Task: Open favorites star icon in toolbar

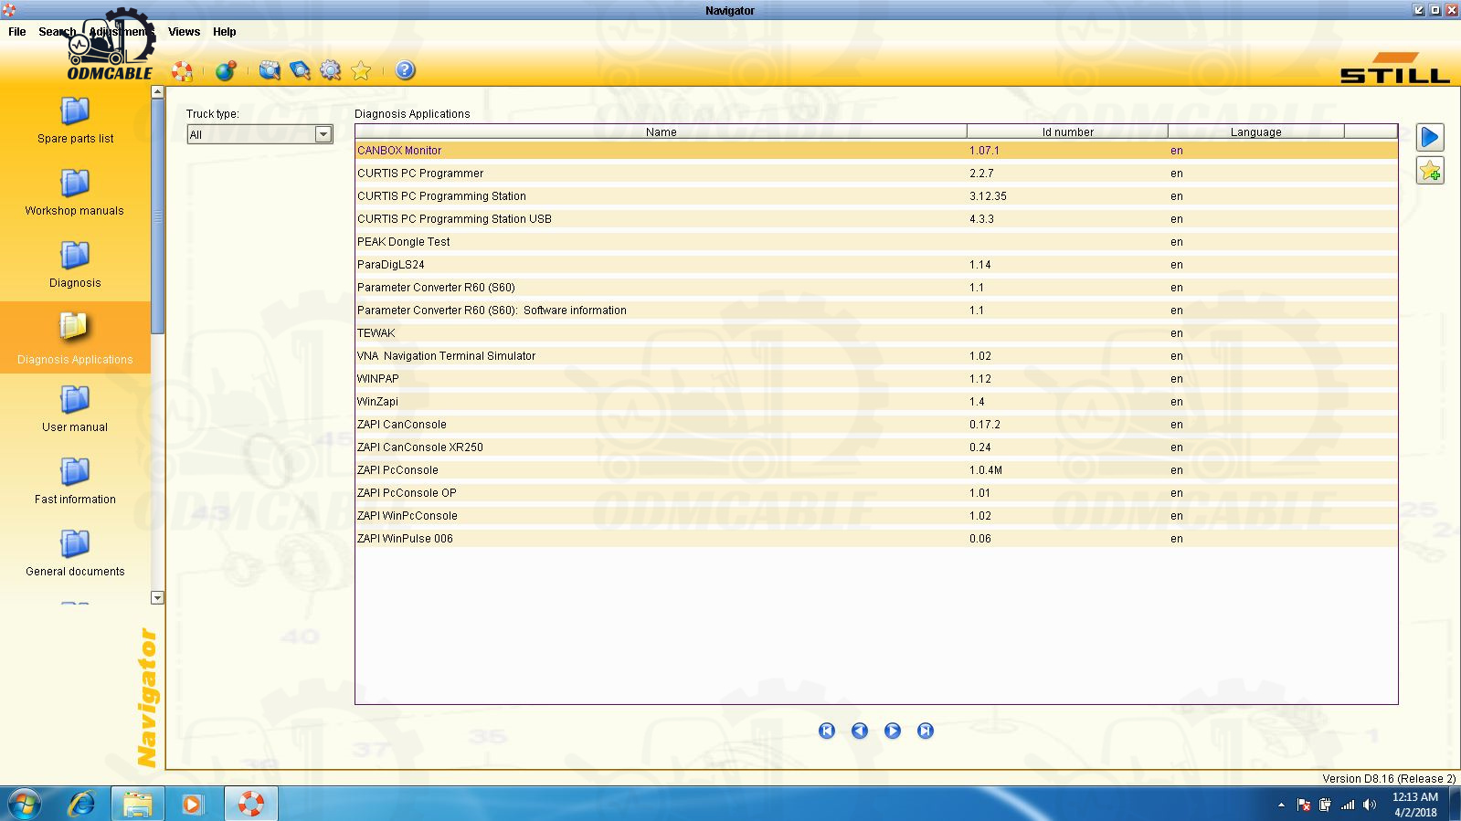Action: click(361, 70)
